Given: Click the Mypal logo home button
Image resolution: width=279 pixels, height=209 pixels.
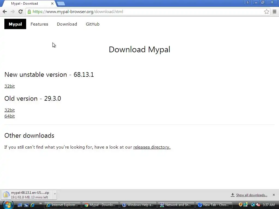Looking at the screenshot, I should pos(15,24).
